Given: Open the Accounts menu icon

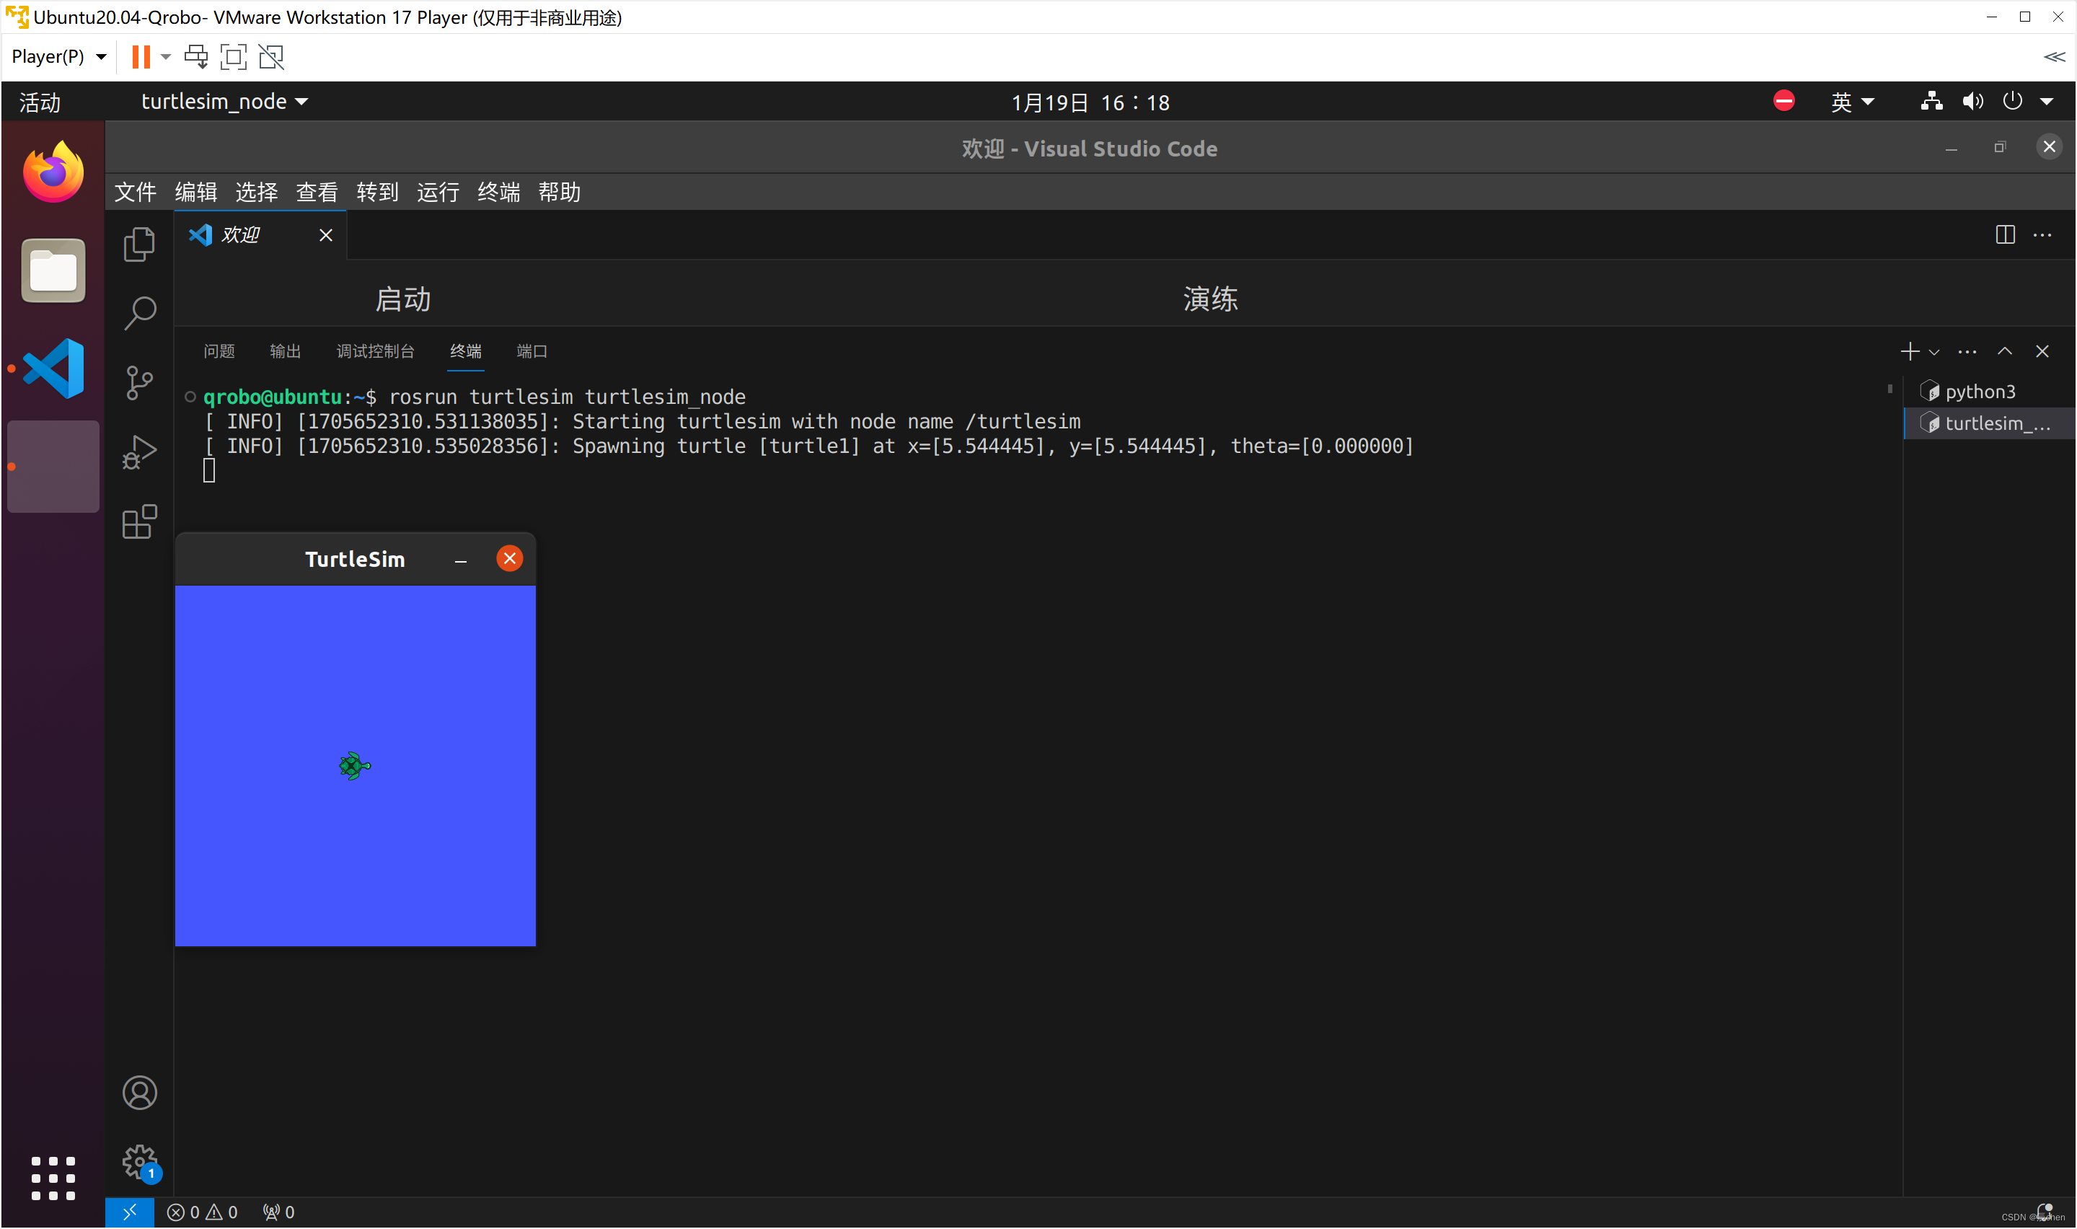Looking at the screenshot, I should (139, 1093).
